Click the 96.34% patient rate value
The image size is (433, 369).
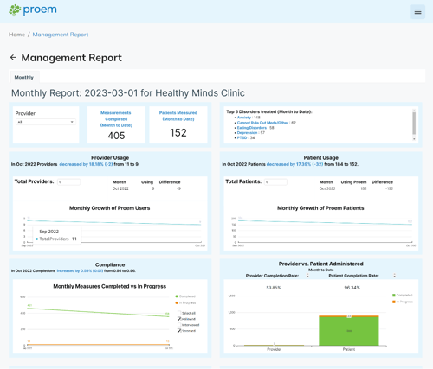click(x=352, y=288)
